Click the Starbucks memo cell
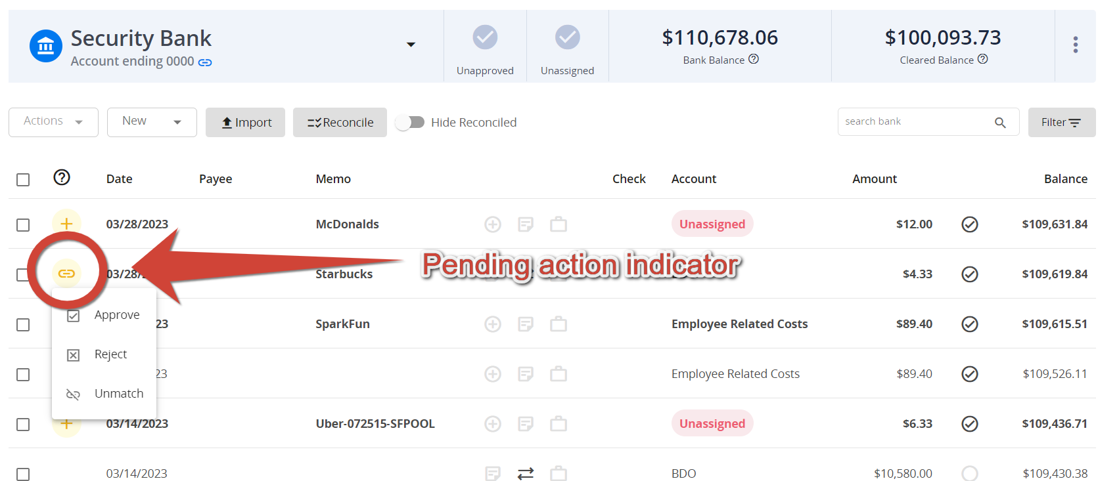Viewport: 1119px width, 481px height. pos(344,274)
